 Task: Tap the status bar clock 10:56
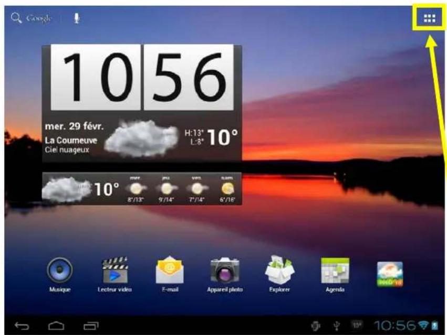395,326
